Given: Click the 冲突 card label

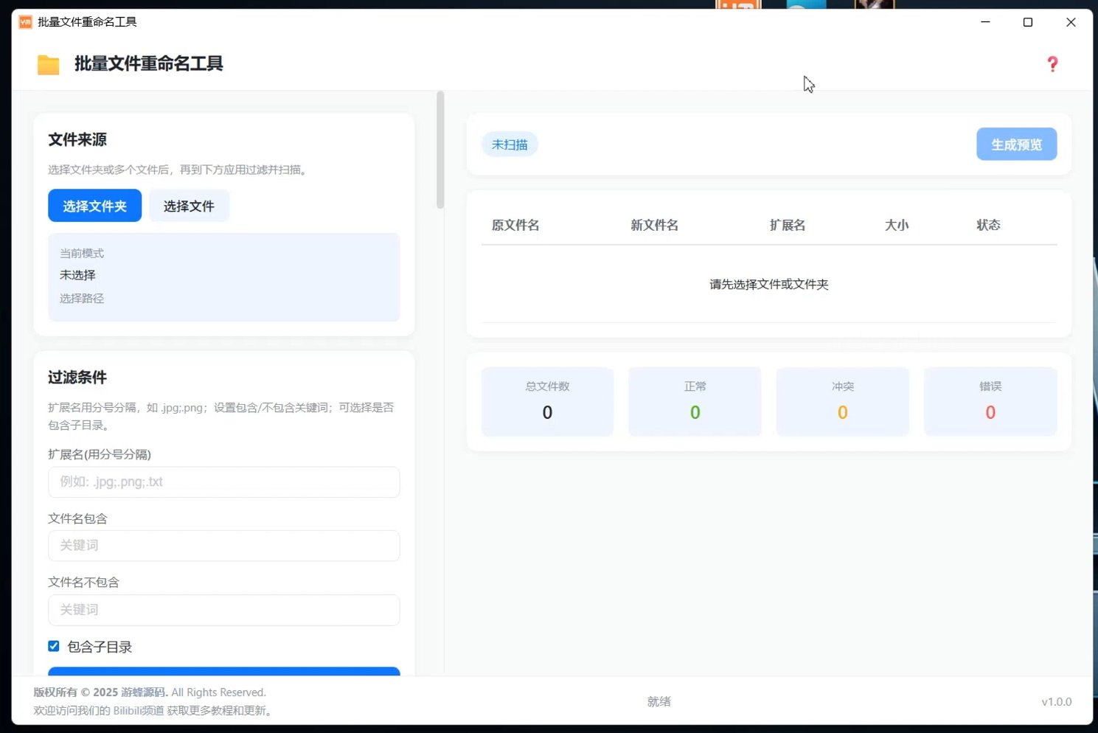Looking at the screenshot, I should [843, 386].
